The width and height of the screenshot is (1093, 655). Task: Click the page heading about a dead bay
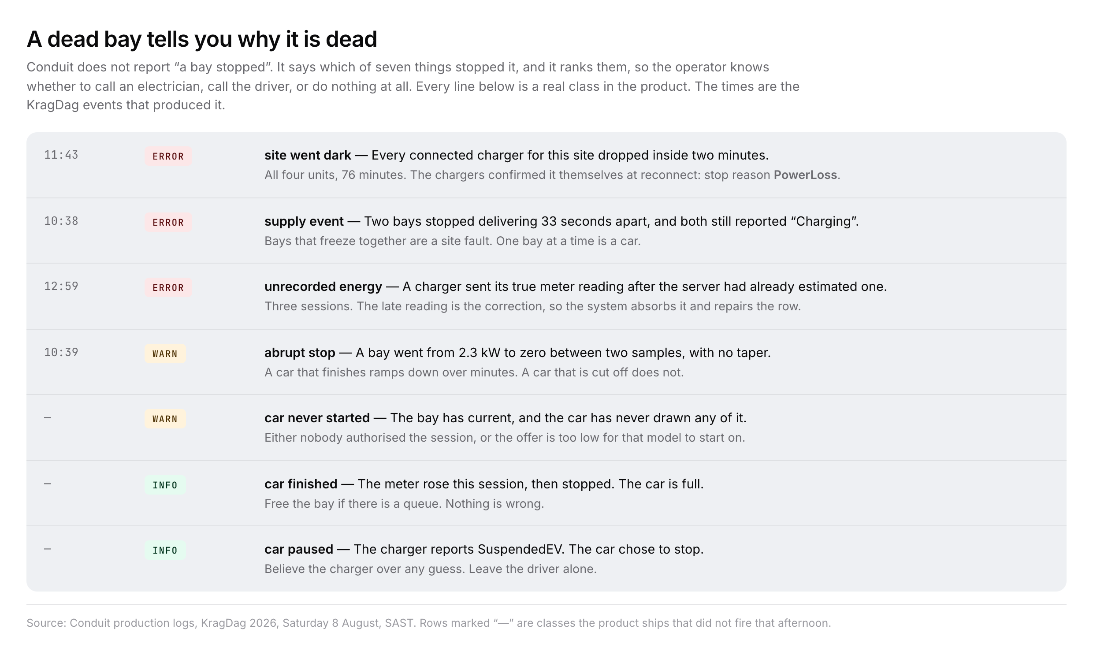tap(202, 39)
